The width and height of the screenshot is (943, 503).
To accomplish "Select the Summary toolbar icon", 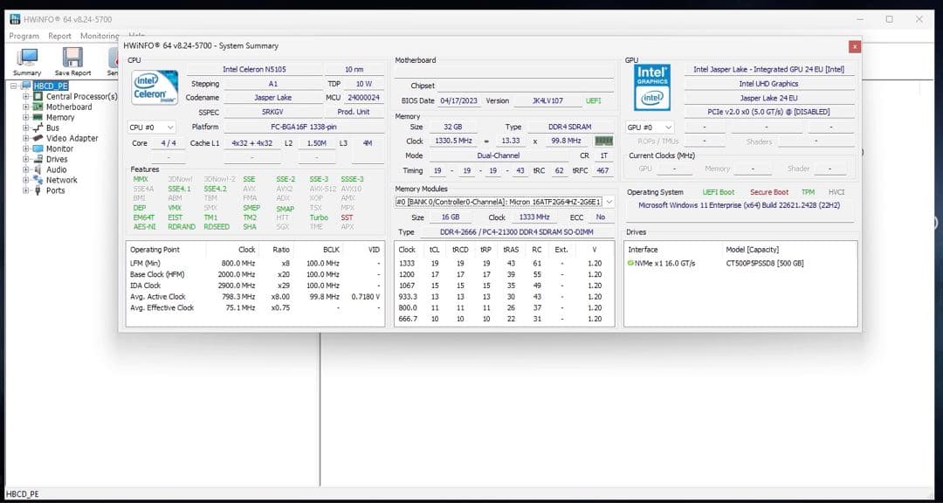I will [x=26, y=59].
